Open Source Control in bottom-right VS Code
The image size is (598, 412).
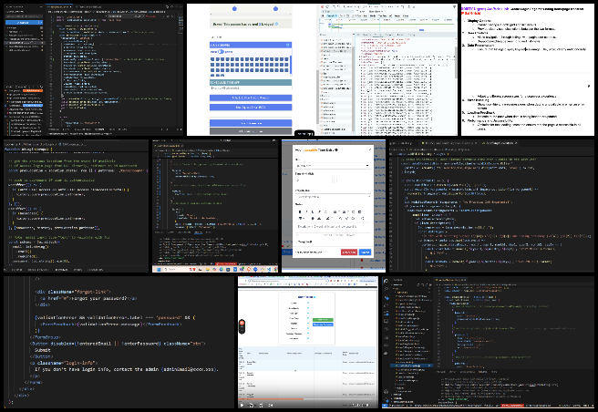386,298
